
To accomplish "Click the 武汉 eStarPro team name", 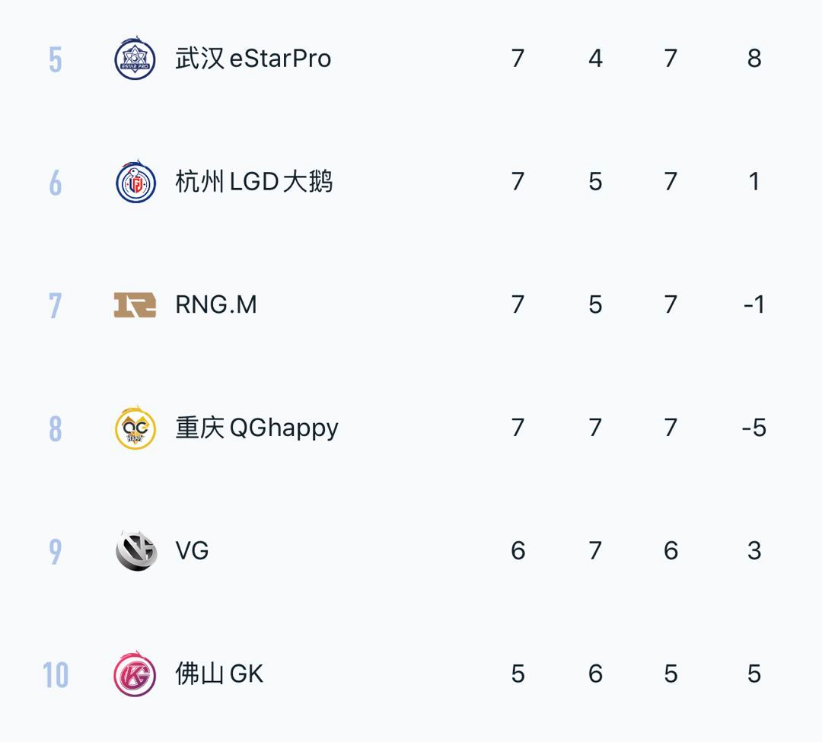I will click(x=253, y=58).
